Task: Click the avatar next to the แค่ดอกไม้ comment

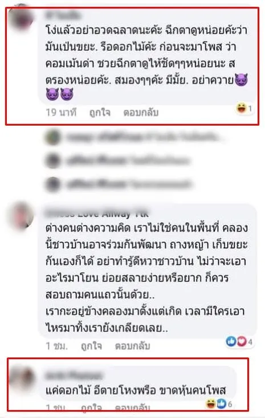Action: [x=21, y=379]
